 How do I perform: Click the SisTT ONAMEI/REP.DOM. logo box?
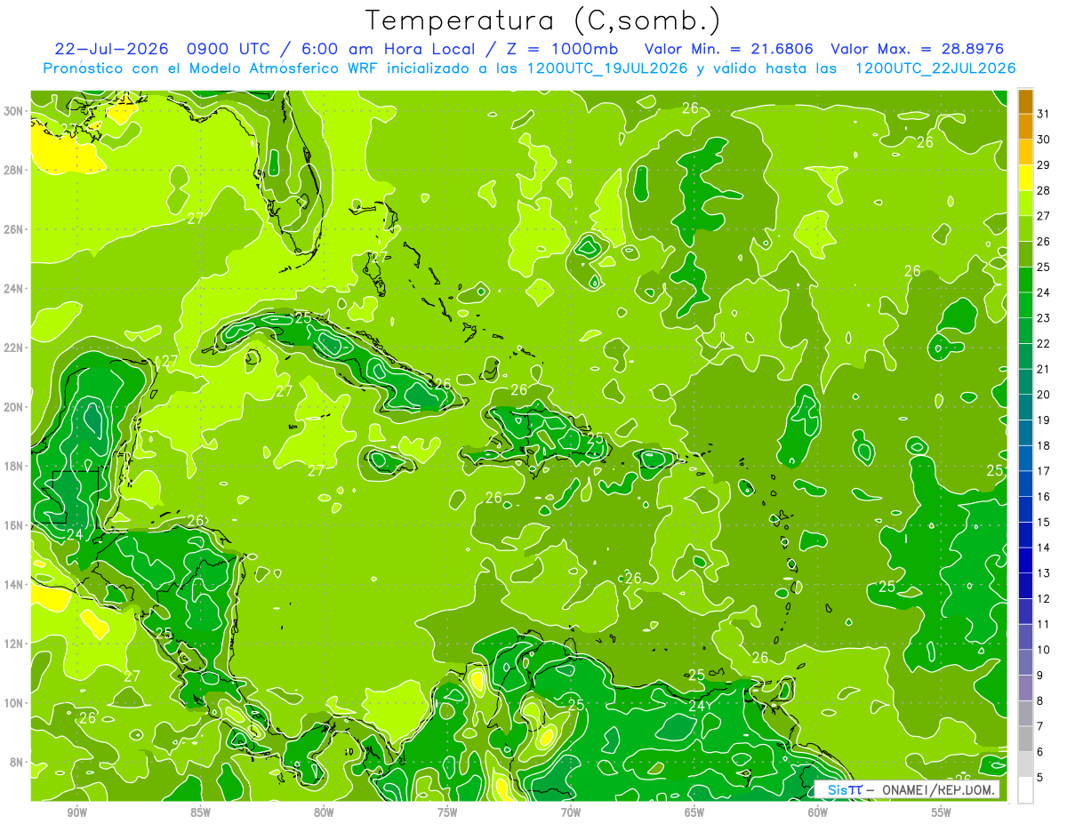[x=907, y=789]
